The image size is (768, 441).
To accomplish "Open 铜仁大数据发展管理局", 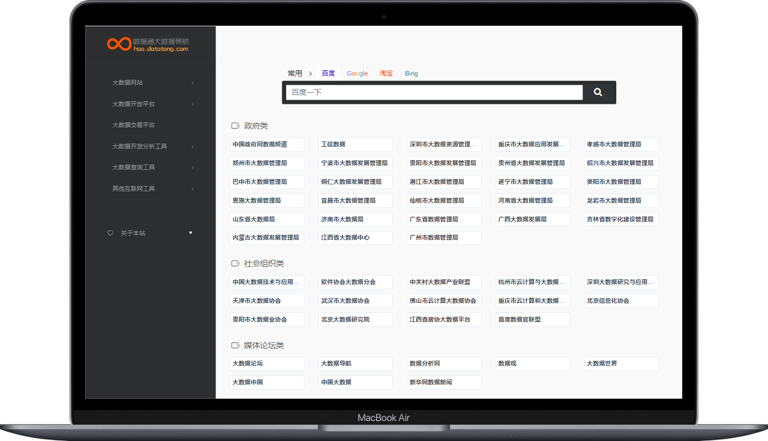I will coord(355,182).
